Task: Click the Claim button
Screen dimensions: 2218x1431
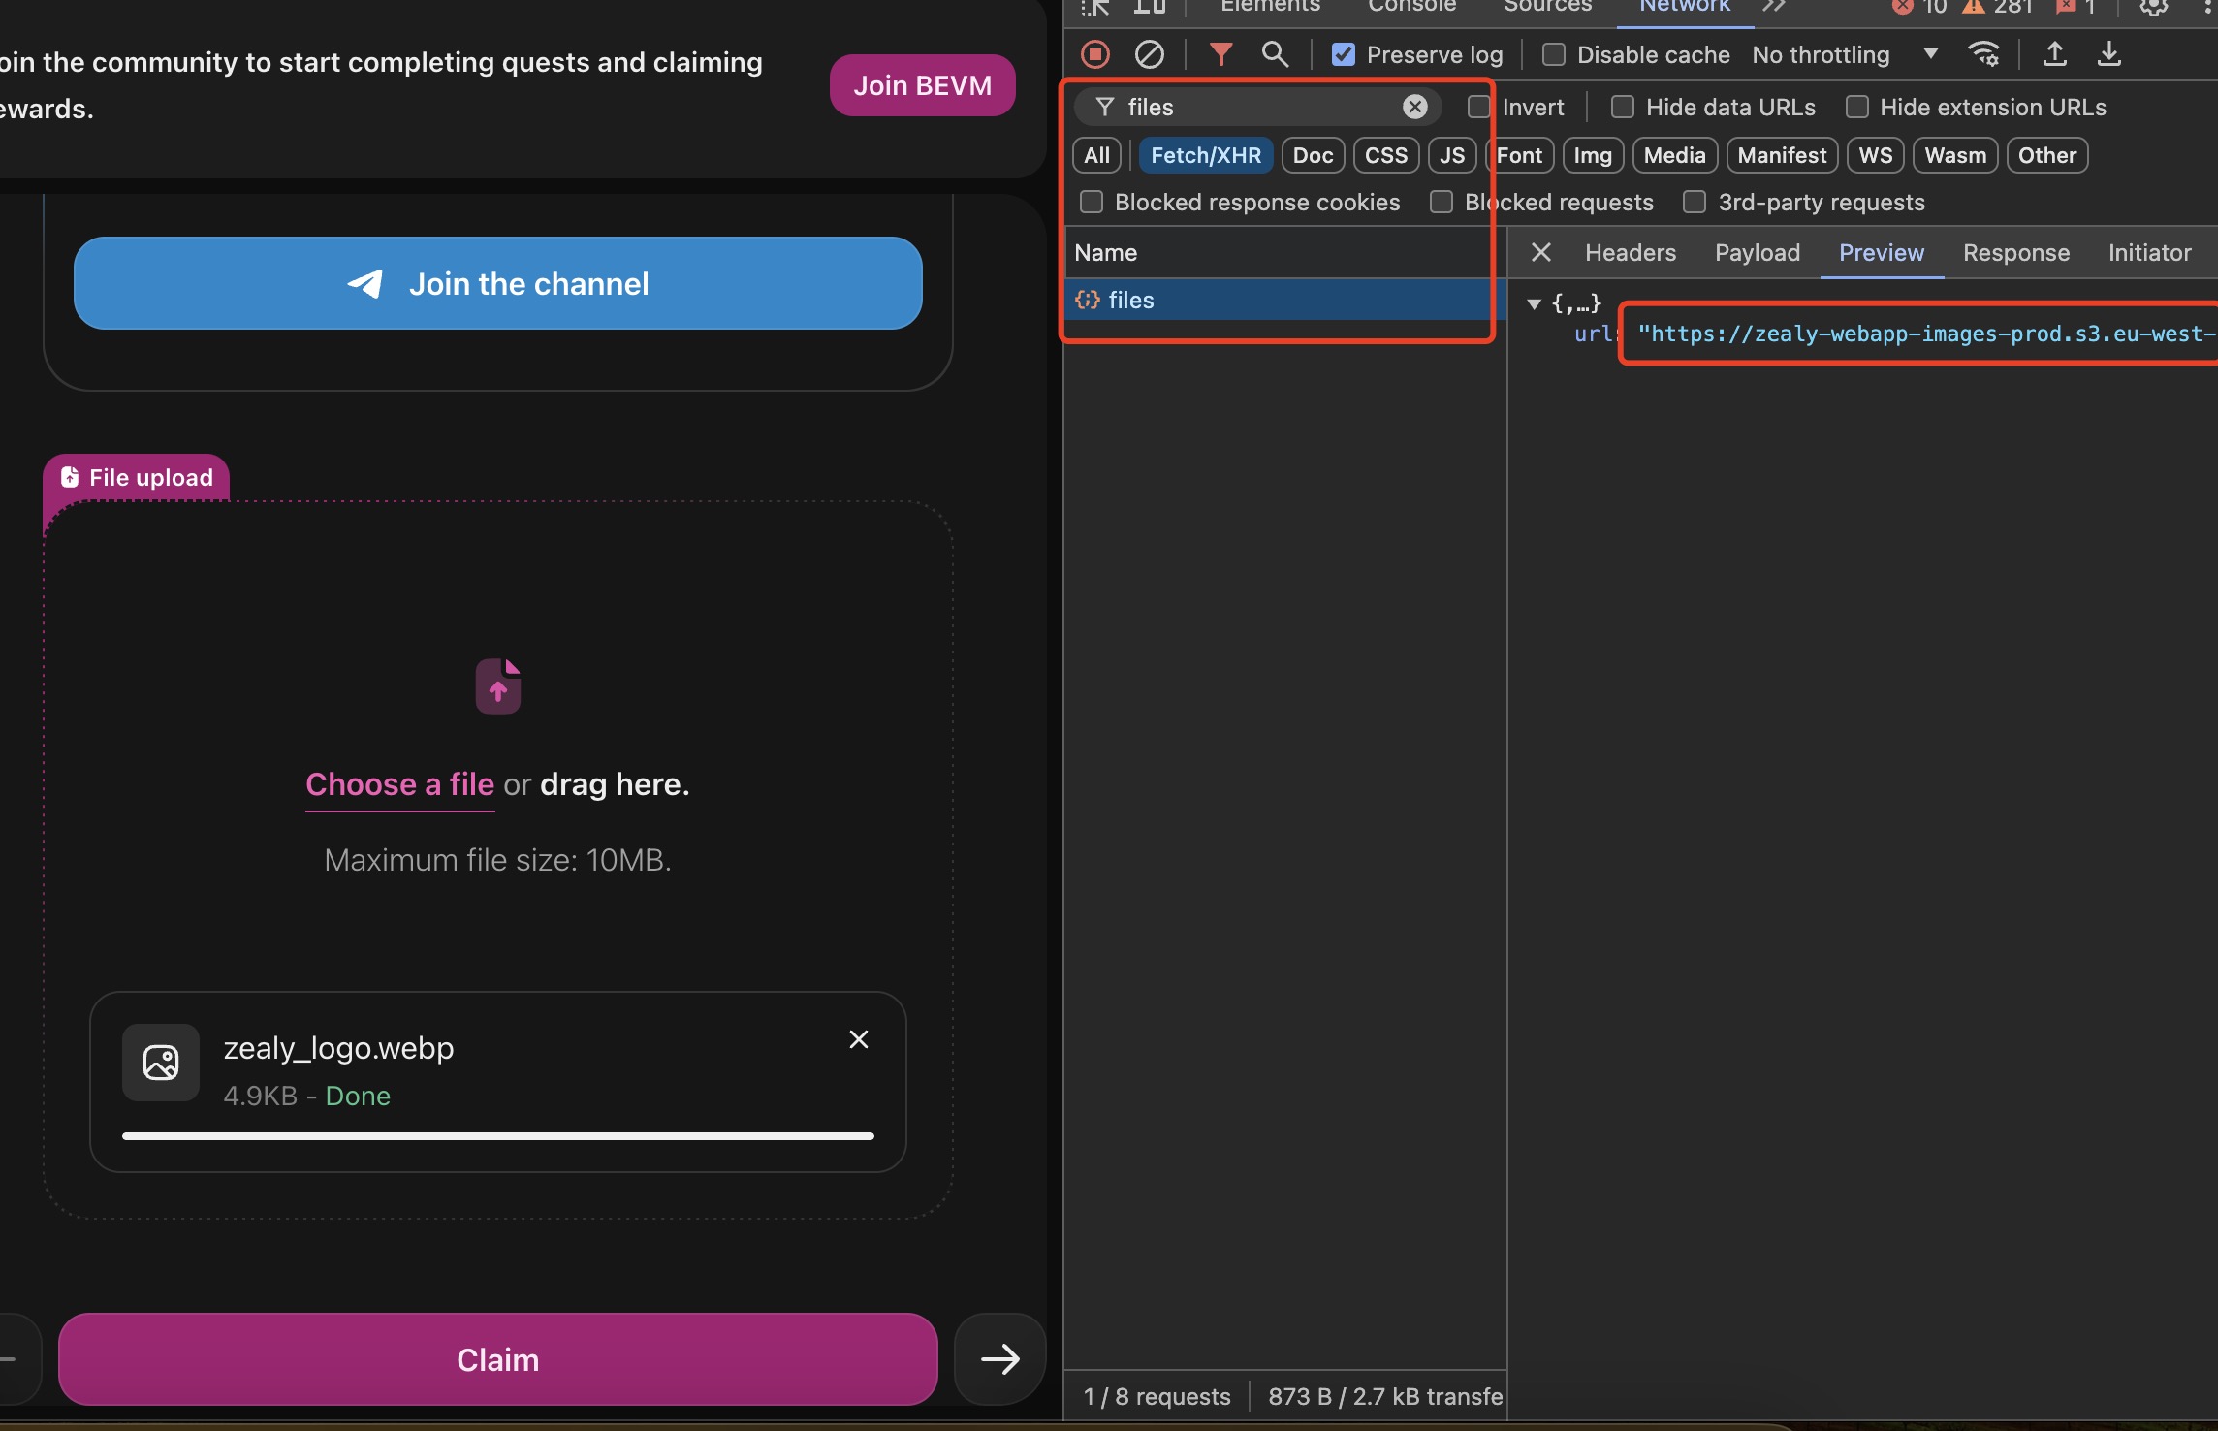Action: pyautogui.click(x=497, y=1359)
